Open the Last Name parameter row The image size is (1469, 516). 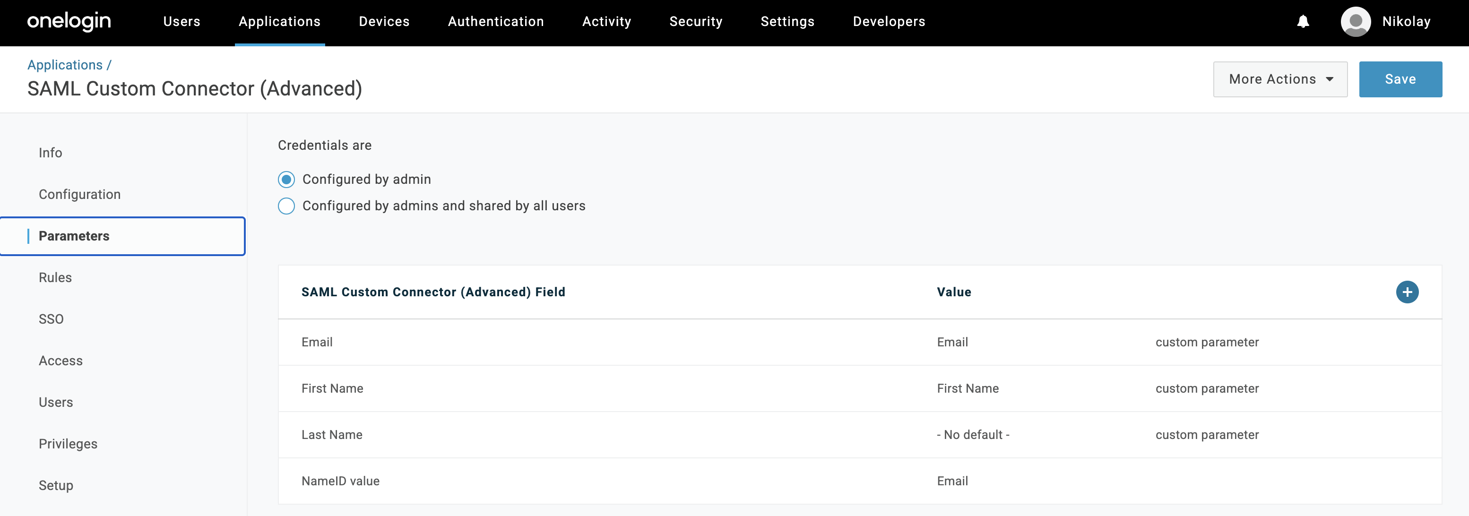tap(859, 435)
